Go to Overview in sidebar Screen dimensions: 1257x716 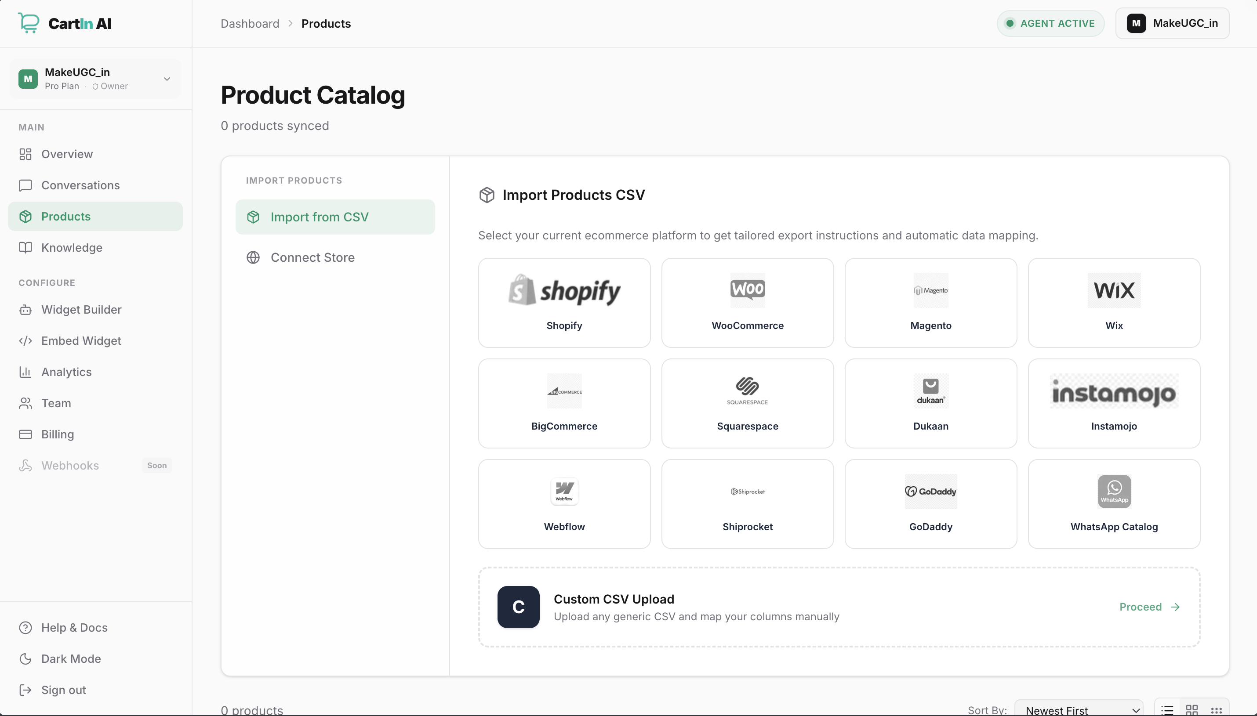tap(95, 155)
